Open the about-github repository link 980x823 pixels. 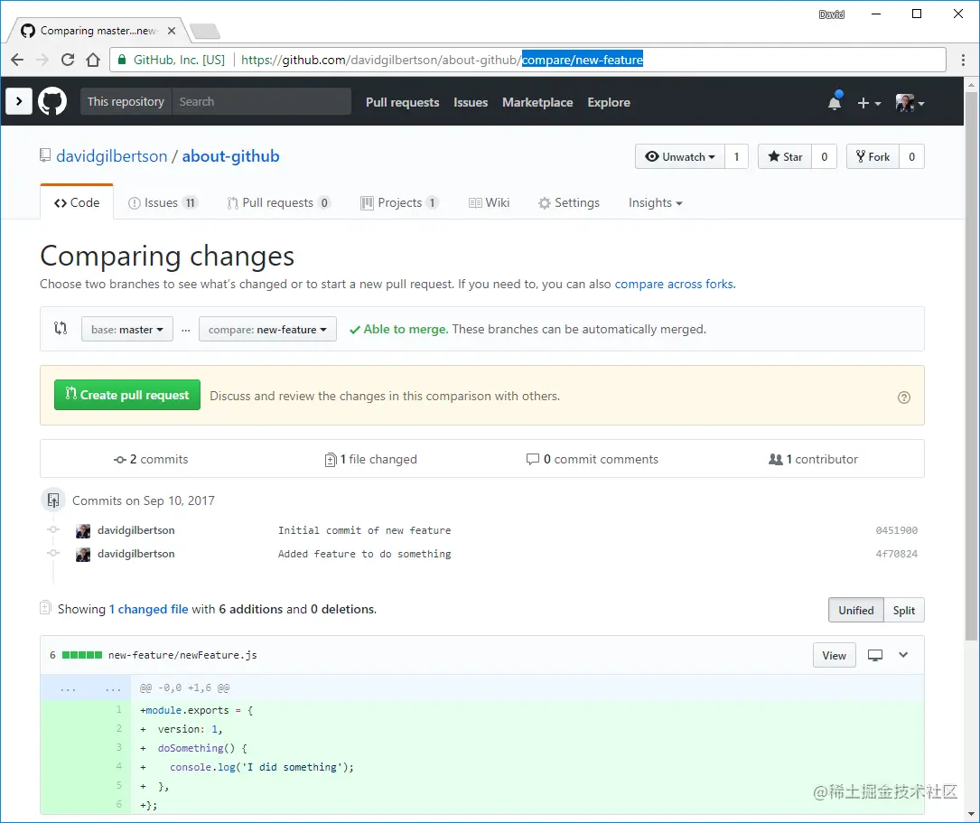coord(230,156)
